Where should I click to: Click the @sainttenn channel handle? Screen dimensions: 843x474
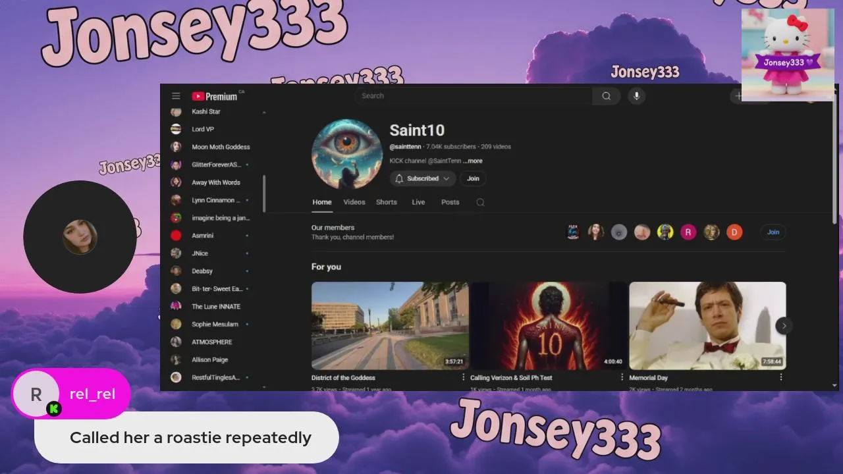(405, 147)
